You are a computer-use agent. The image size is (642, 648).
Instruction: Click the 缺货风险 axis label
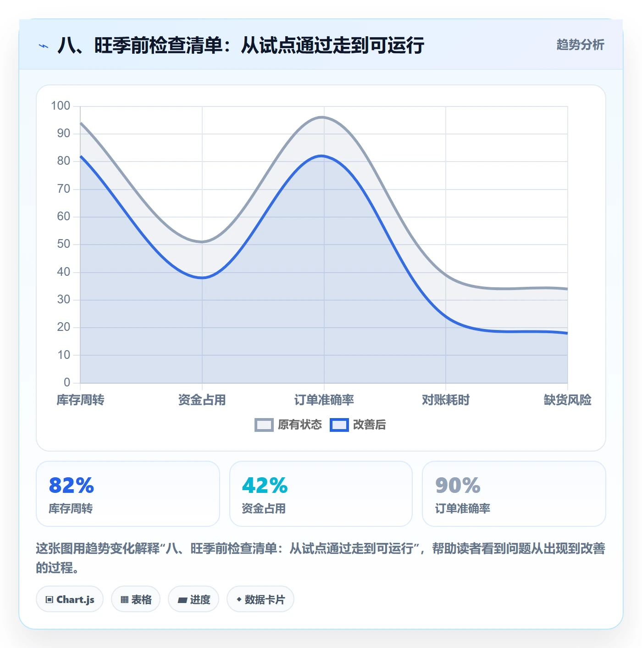567,400
